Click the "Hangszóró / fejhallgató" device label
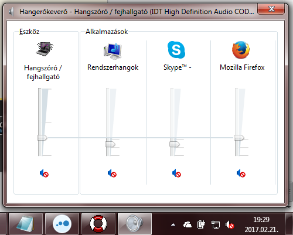Screen dimensions: 293x235 43,72
